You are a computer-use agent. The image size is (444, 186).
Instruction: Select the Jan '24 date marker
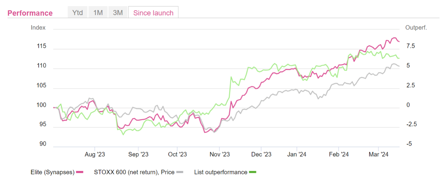(x=297, y=155)
